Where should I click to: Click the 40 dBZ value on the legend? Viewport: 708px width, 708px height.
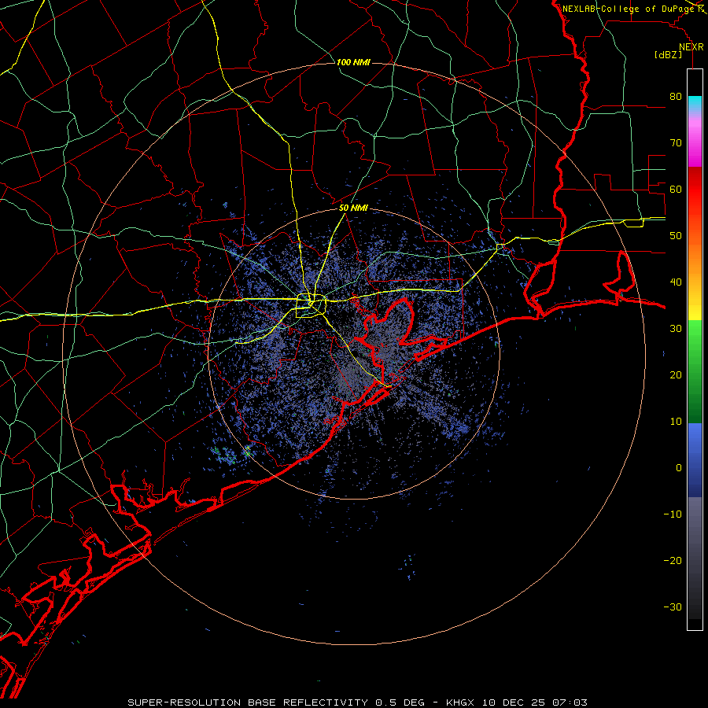click(676, 282)
